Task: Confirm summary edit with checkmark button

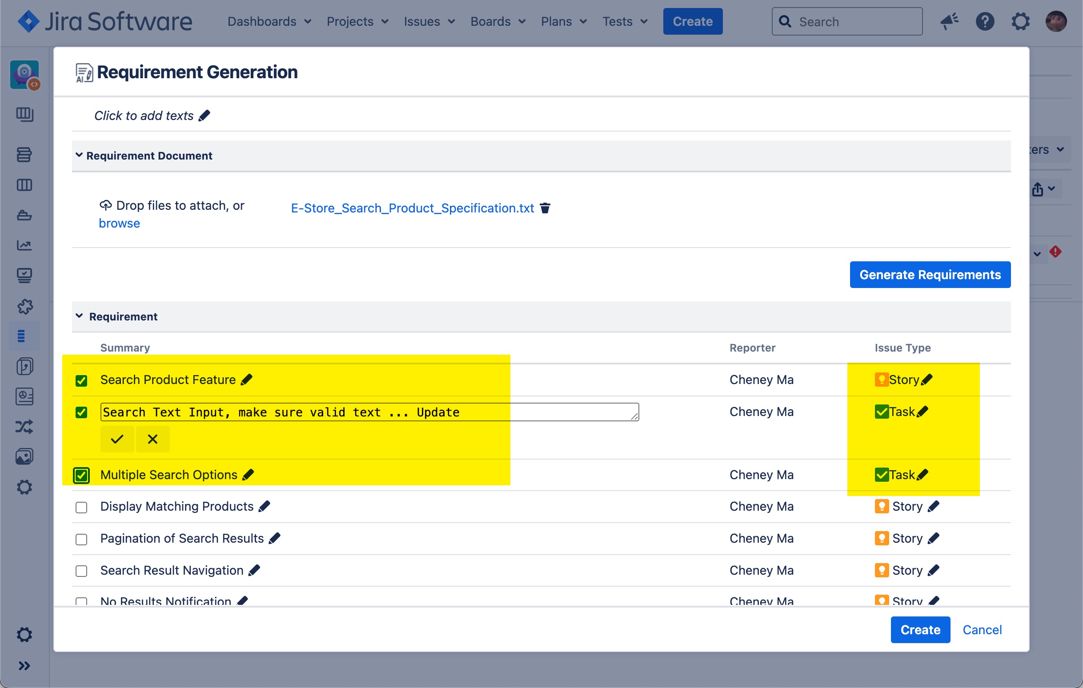Action: 117,439
